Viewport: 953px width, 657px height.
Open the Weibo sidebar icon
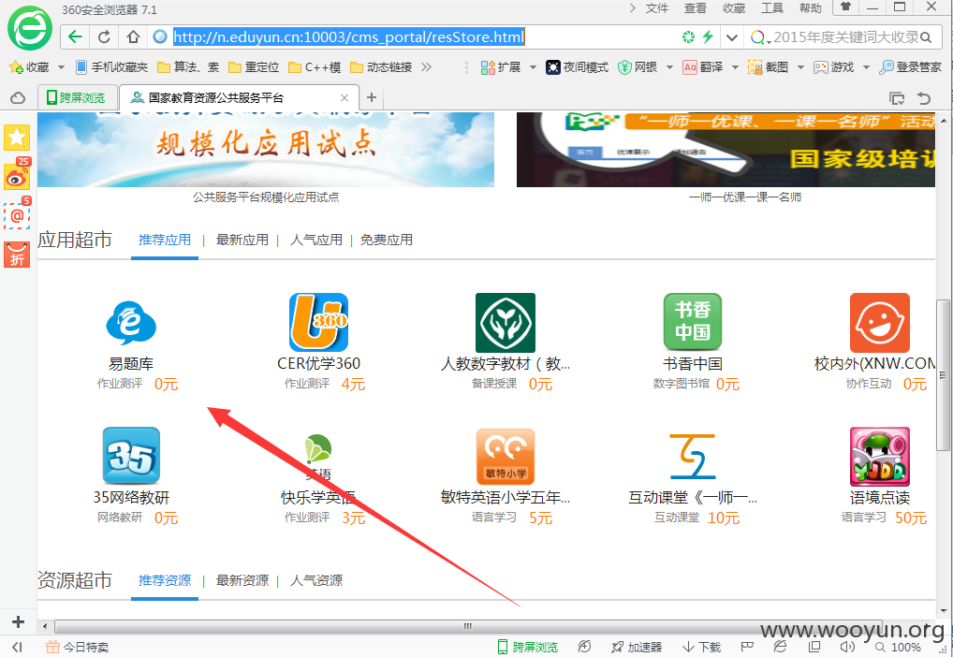coord(17,176)
